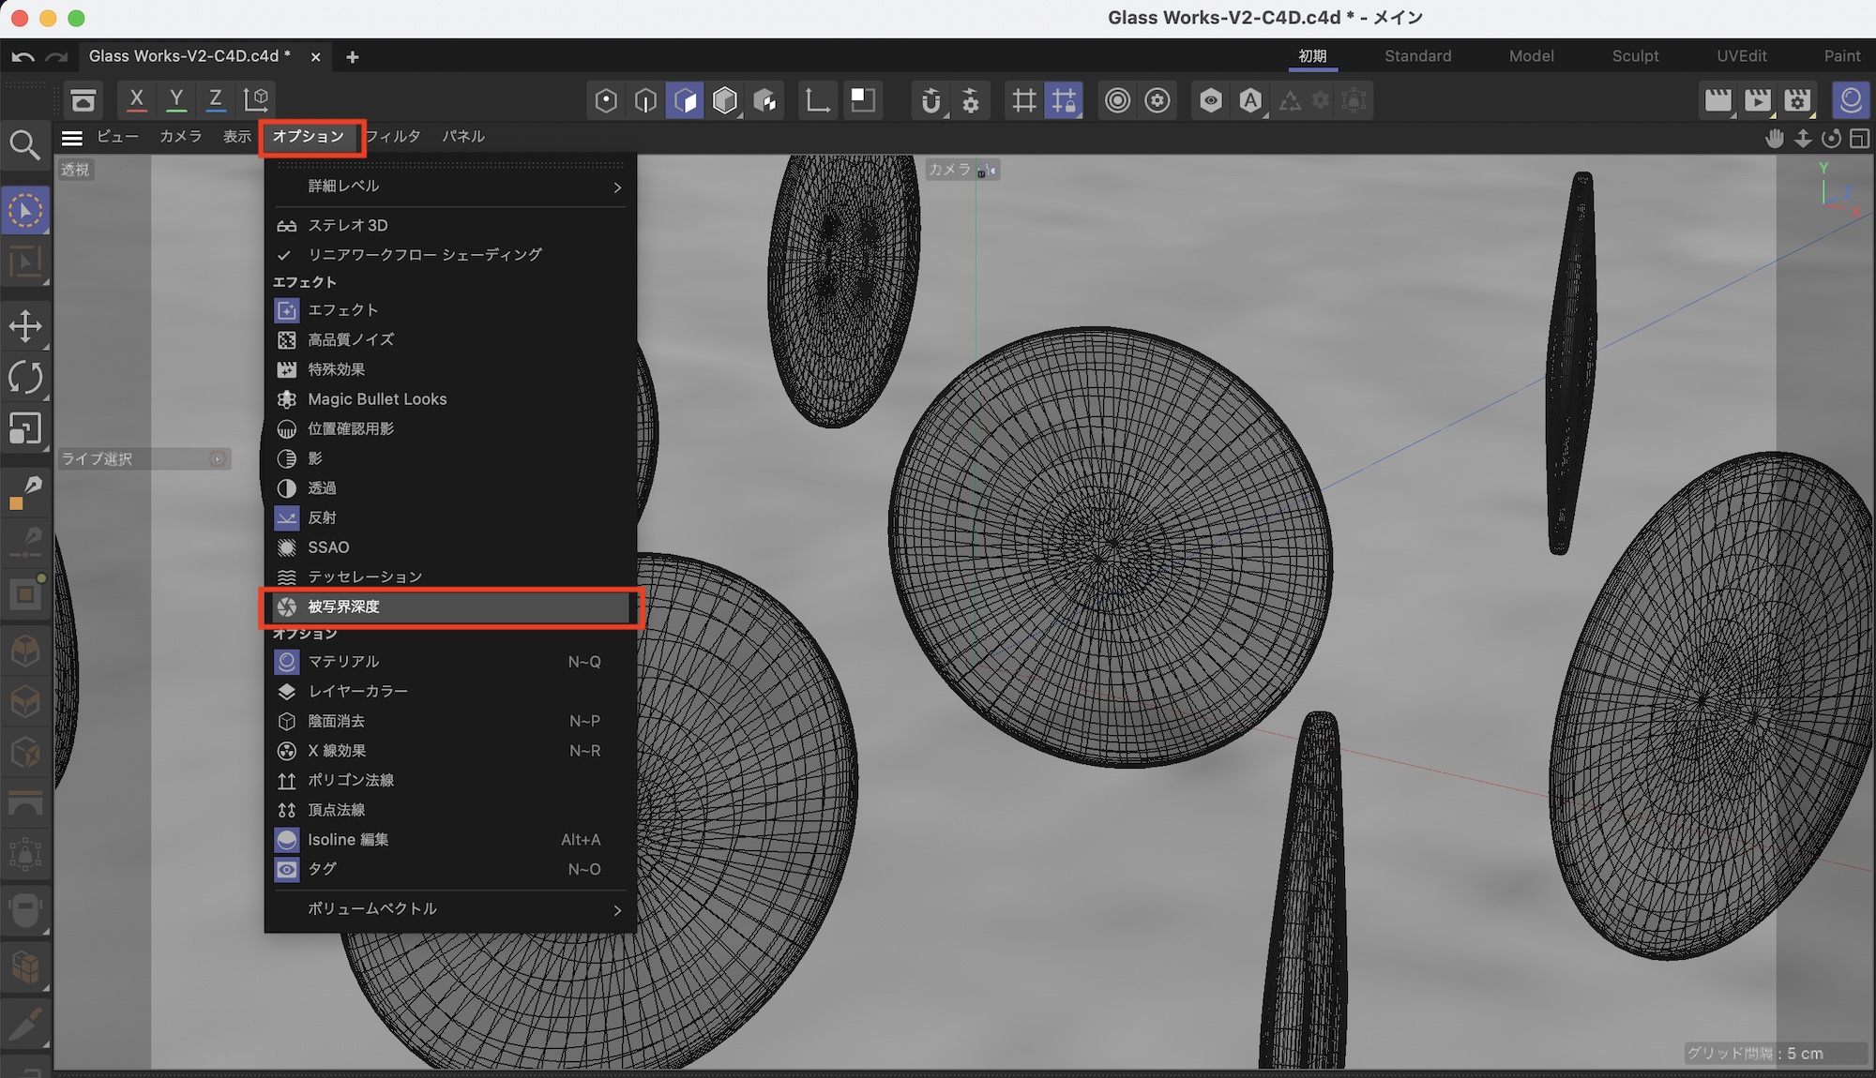Viewport: 1876px width, 1078px height.
Task: Open the search magnifier icon
Action: (25, 145)
